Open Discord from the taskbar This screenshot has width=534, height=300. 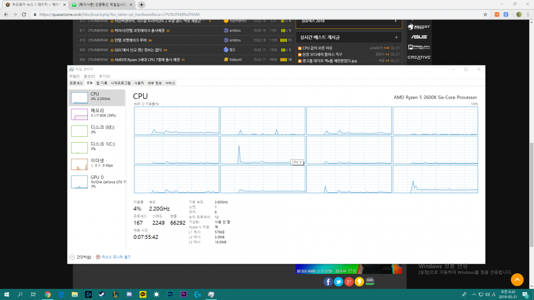(x=129, y=295)
